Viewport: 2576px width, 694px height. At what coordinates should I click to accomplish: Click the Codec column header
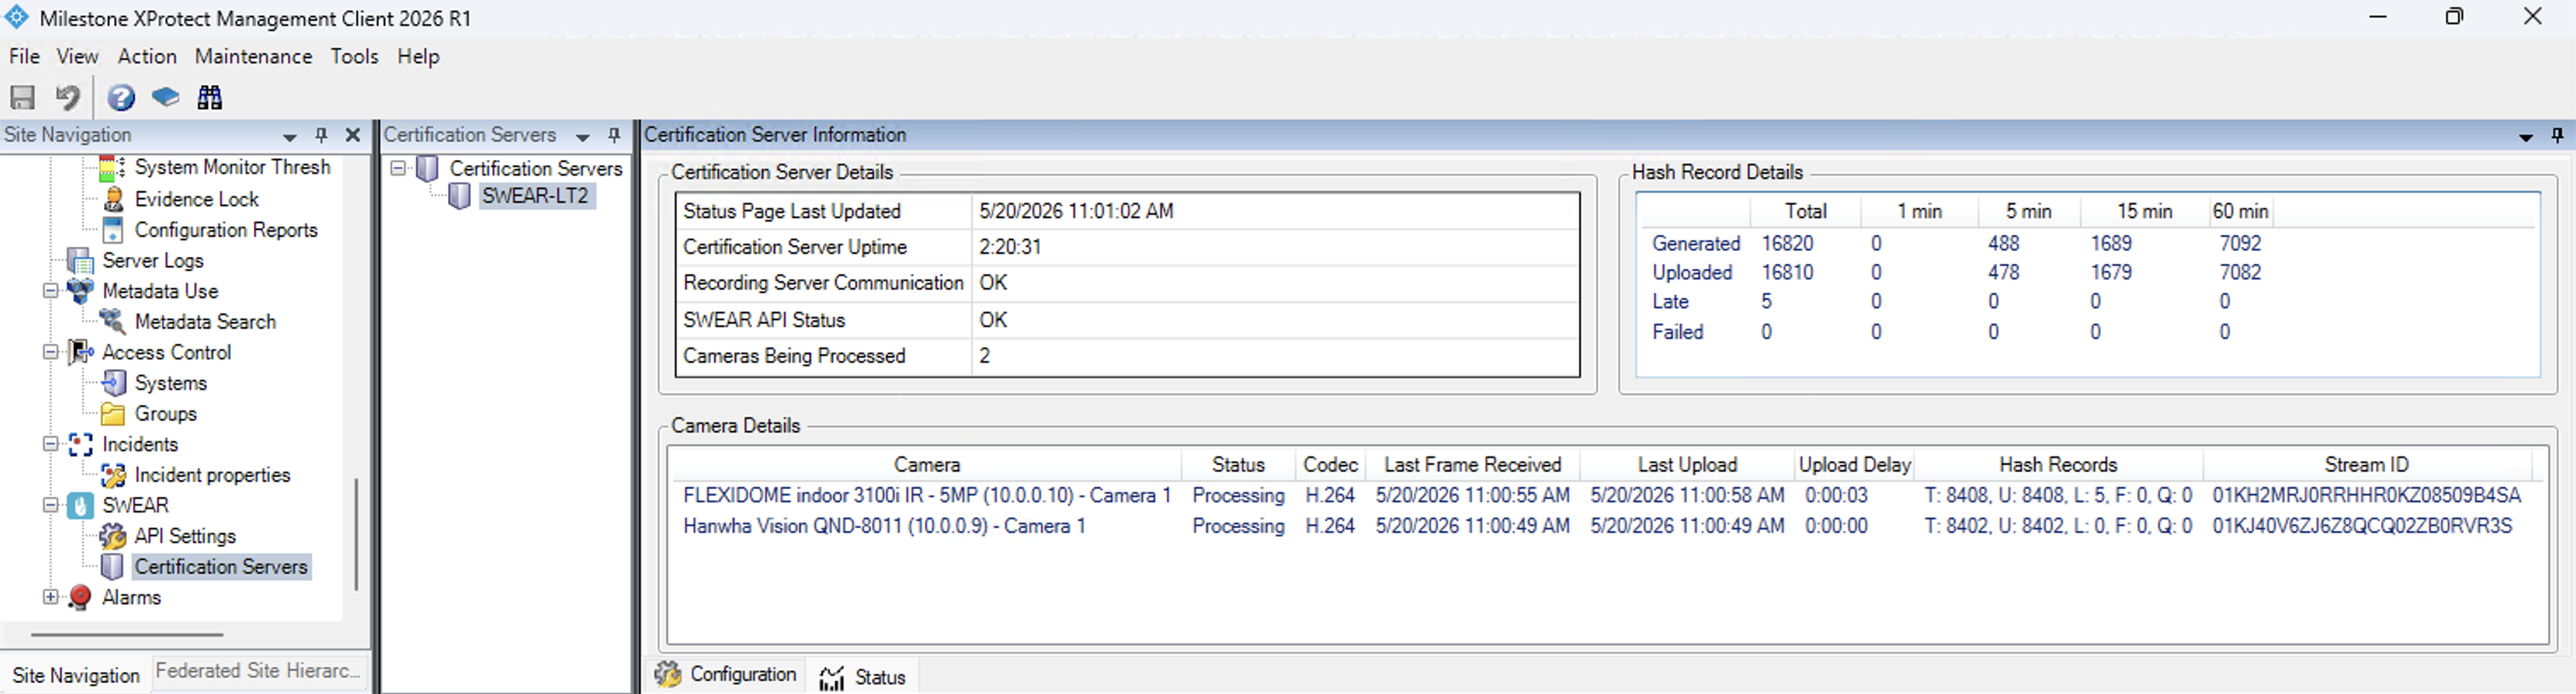coord(1330,465)
